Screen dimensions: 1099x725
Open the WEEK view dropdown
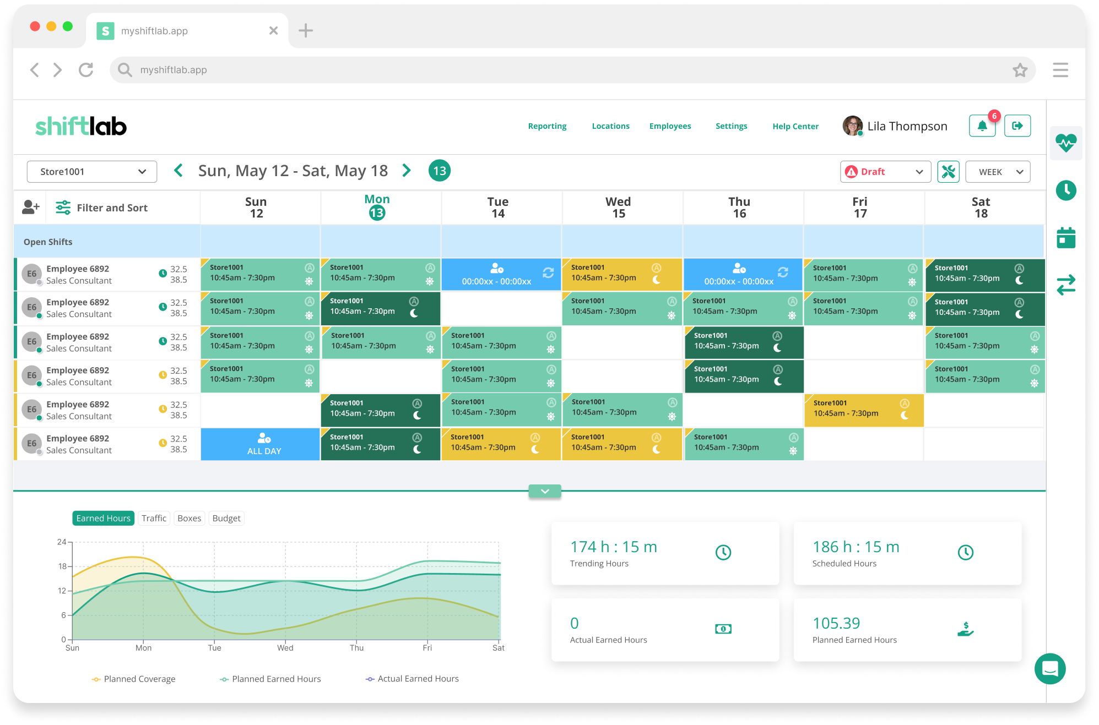click(997, 171)
